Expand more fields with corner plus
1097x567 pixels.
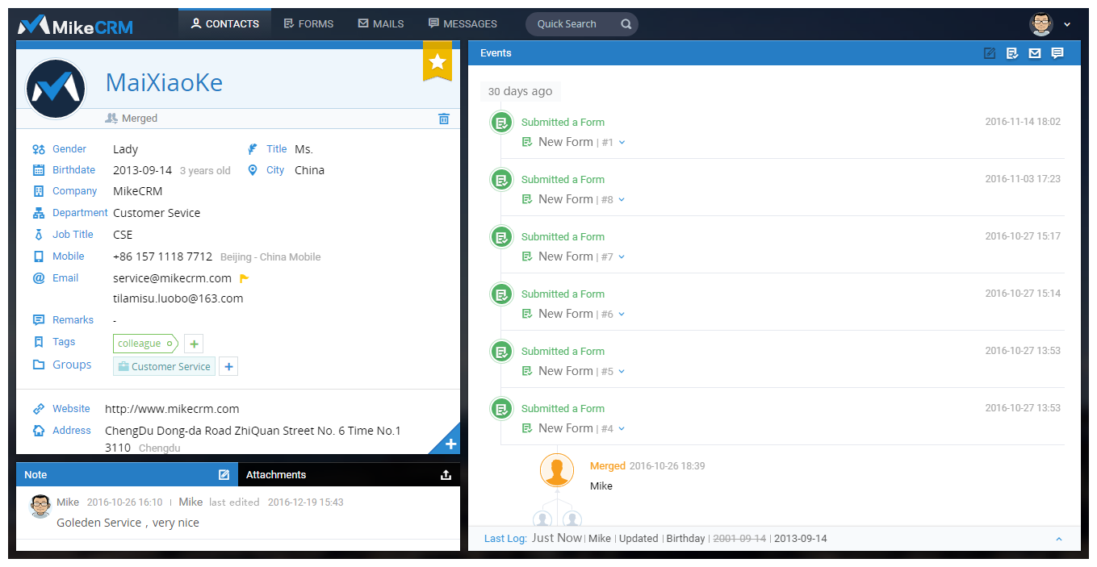[450, 444]
